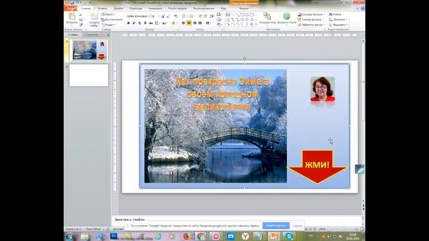Click the New Slide (Создать слайд) icon
429x241 pixels.
tap(94, 17)
